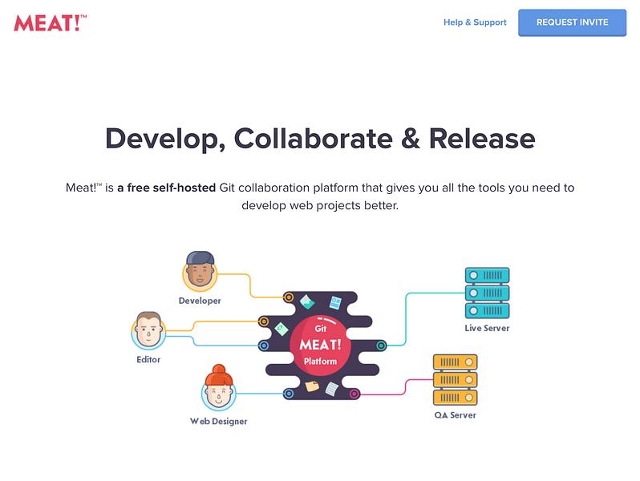This screenshot has width=640, height=481.
Task: Click the teal connector node to Live Server
Action: click(381, 346)
